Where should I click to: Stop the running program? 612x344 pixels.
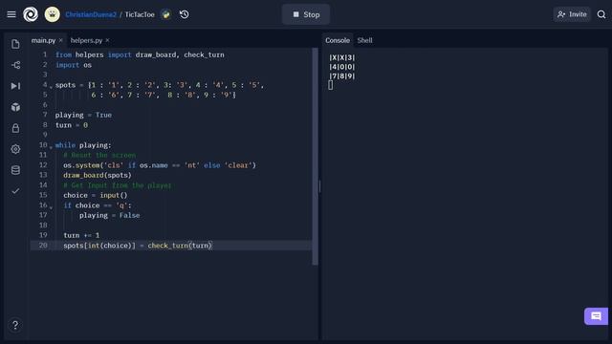click(x=306, y=14)
